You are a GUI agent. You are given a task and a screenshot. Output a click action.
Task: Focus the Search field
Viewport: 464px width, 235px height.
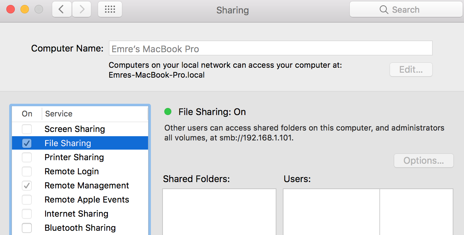[405, 10]
